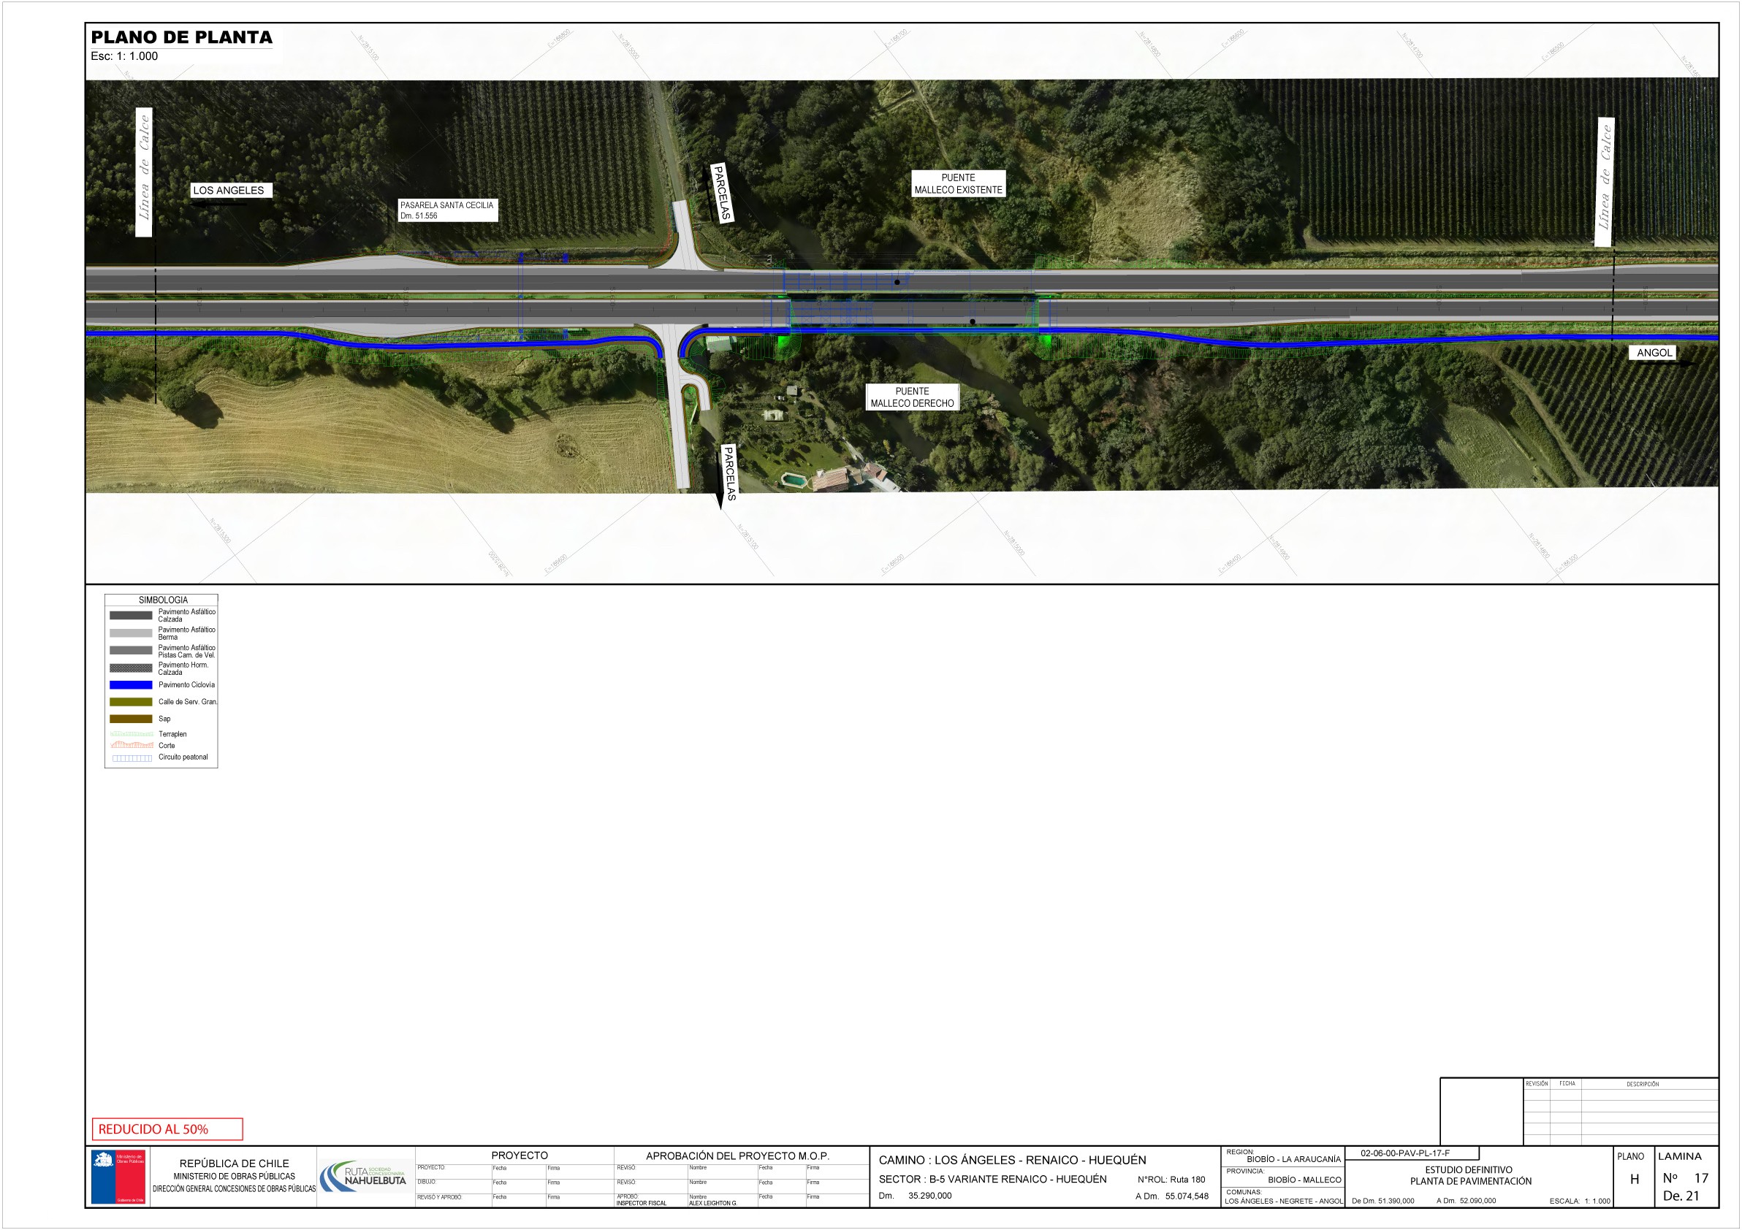Click 'SECTOR : B-5 VARIANTE RENAICO - HUEQUÉN'
1742x1230 pixels.
click(x=992, y=1179)
